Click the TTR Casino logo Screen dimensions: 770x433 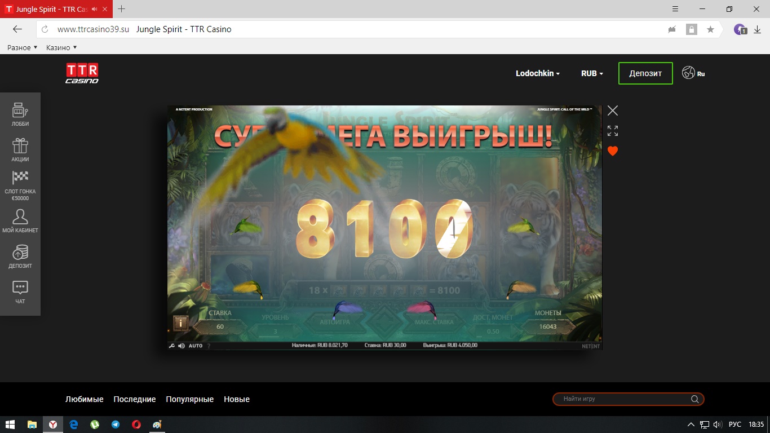tap(82, 73)
